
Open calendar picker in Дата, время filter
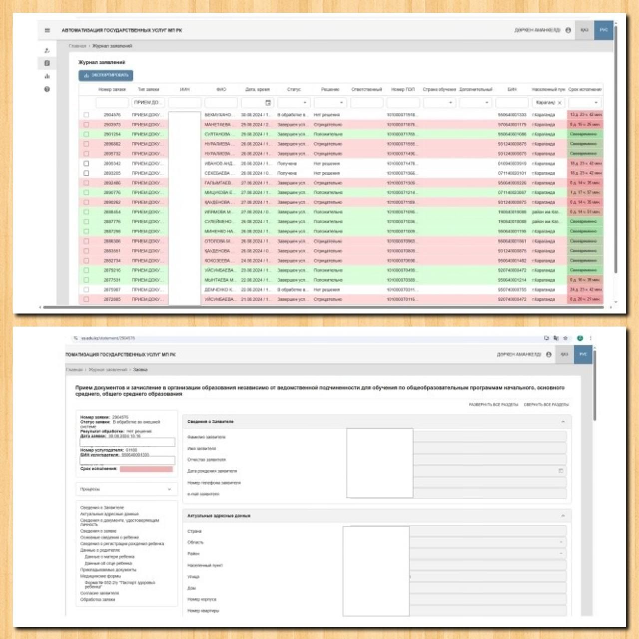(268, 103)
